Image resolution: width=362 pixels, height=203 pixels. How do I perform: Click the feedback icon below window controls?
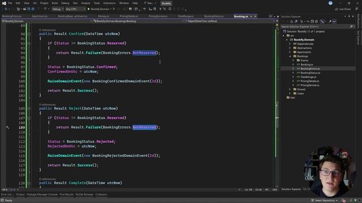tap(357, 9)
